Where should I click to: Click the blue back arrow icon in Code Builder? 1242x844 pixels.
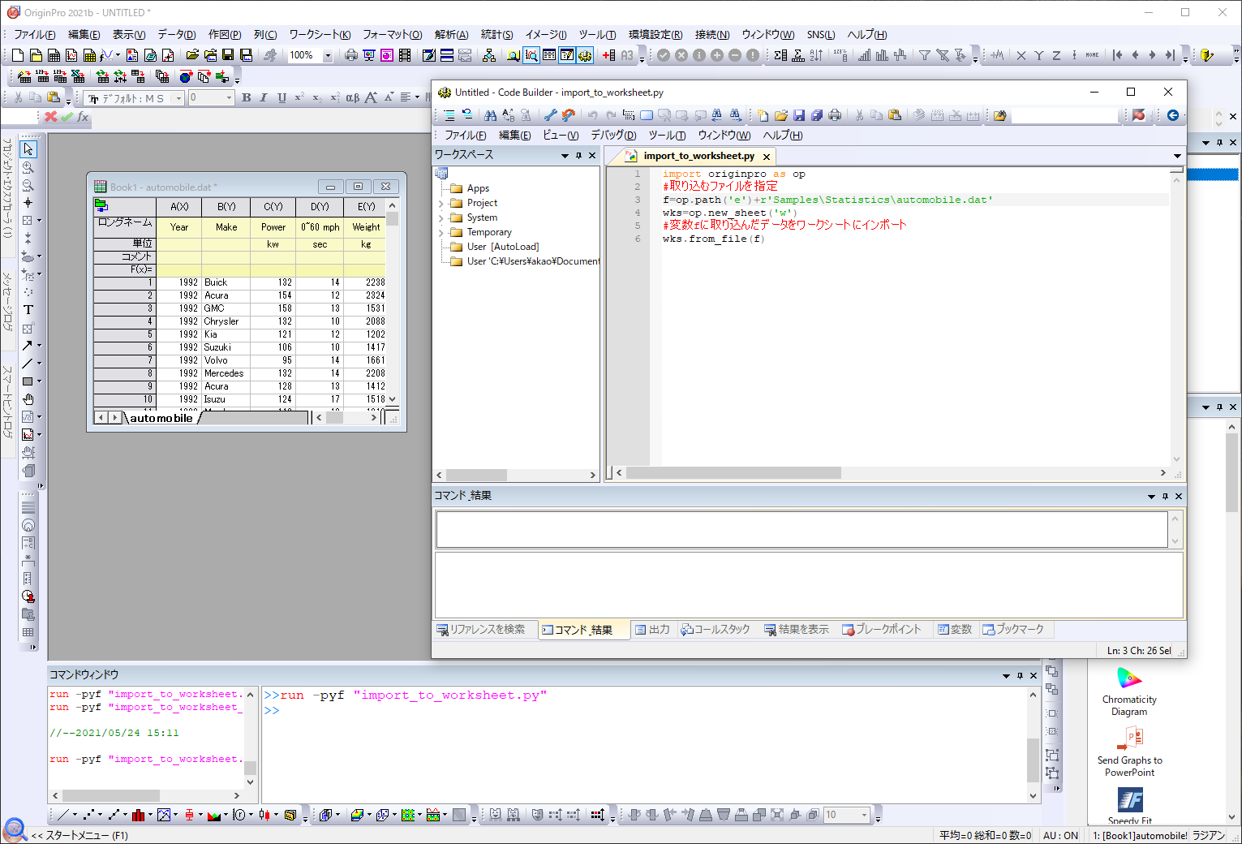1173,115
